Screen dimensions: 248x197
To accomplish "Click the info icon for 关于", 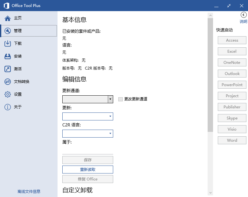I will (x=8, y=107).
